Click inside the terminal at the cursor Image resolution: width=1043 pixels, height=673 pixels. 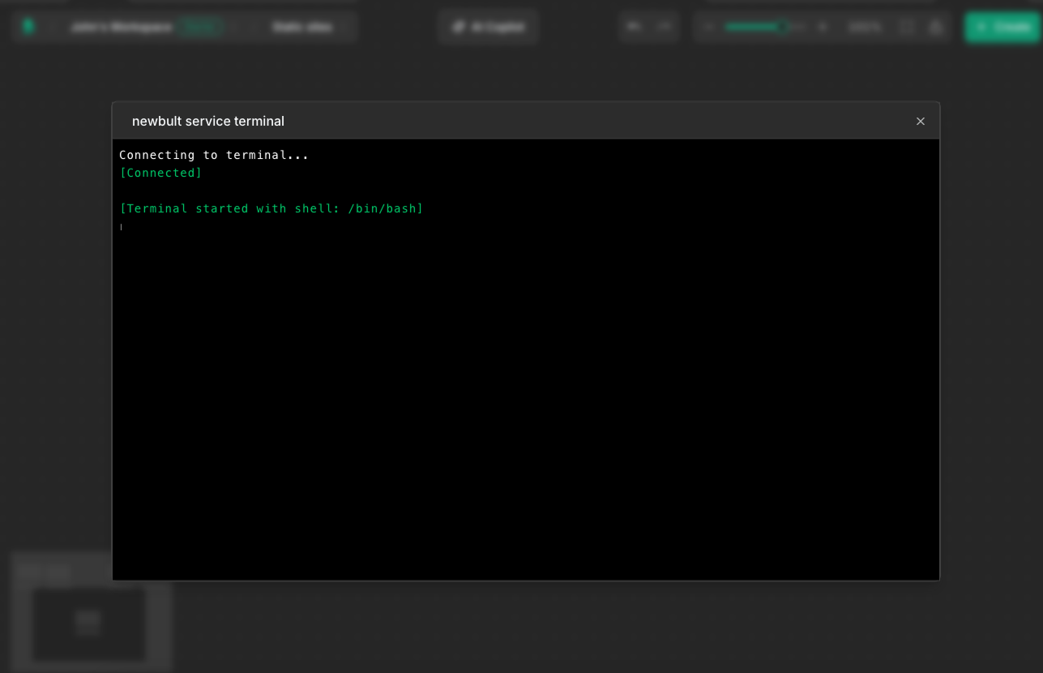[x=122, y=226]
